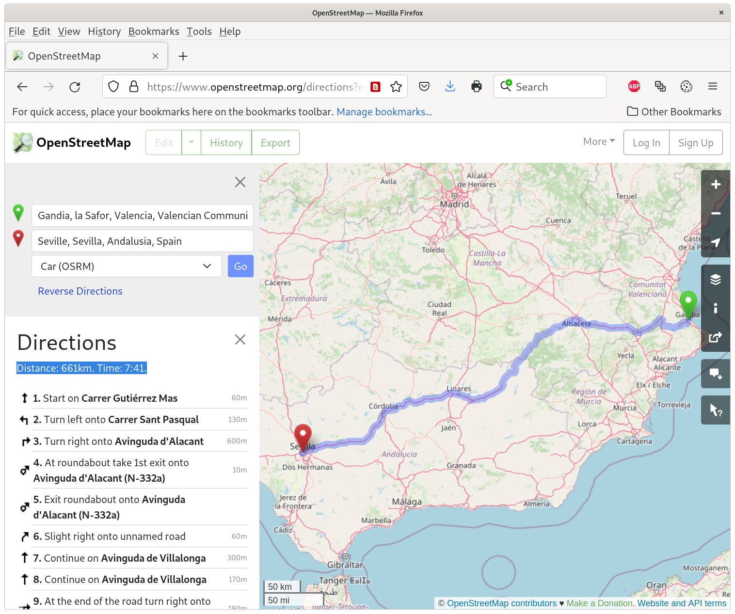This screenshot has height=614, width=735.
Task: Select the OpenStreetMap browser tab
Action: pos(87,56)
